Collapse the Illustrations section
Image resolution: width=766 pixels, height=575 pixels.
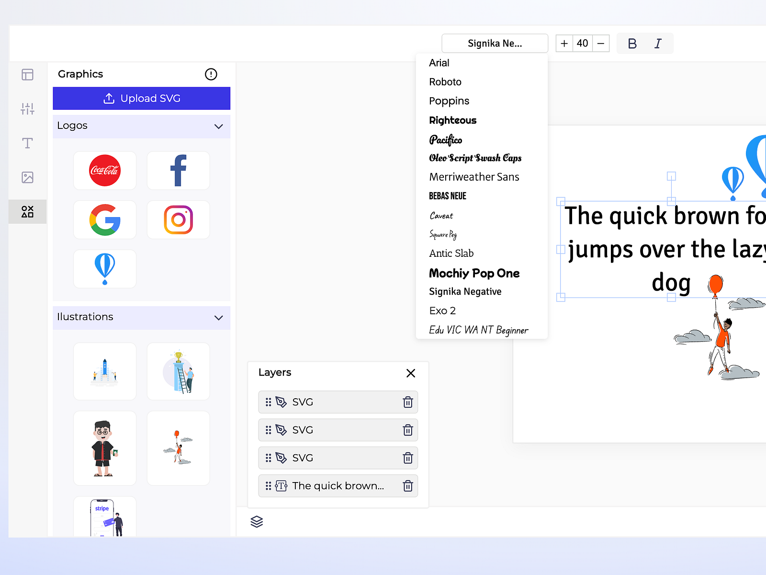point(219,318)
